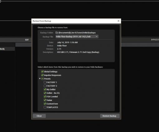Click the Helix Floor device value
The height and width of the screenshot is (132, 159).
[x=62, y=46]
